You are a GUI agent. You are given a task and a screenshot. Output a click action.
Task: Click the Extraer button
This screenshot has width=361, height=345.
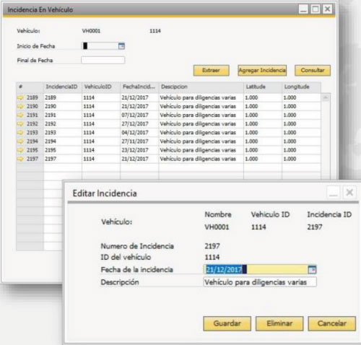(211, 70)
